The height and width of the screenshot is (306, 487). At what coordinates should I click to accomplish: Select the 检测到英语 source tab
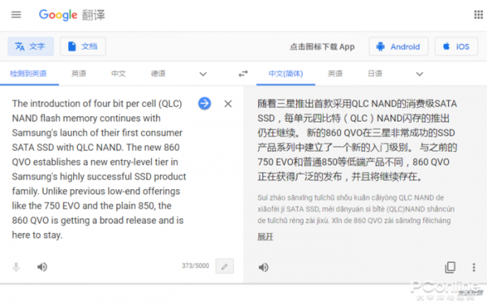(x=28, y=74)
